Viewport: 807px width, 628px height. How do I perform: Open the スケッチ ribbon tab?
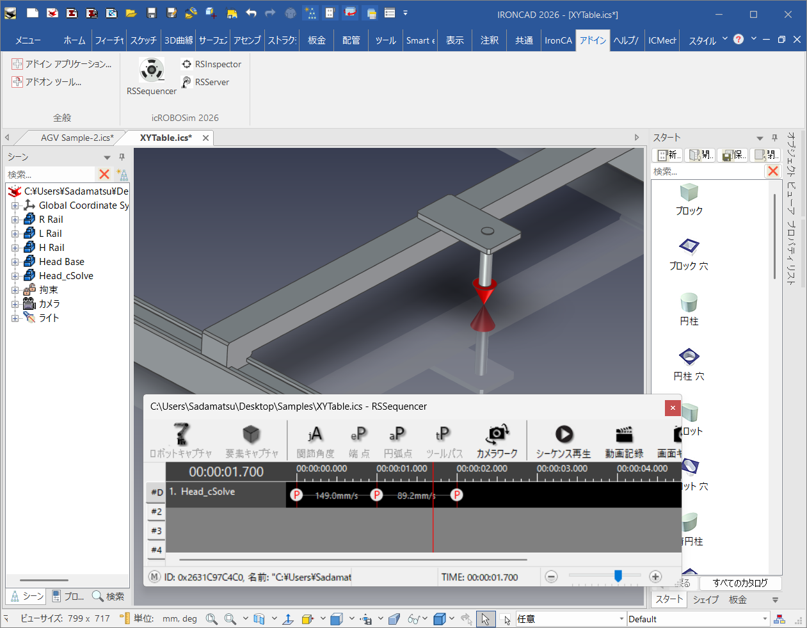pyautogui.click(x=143, y=40)
